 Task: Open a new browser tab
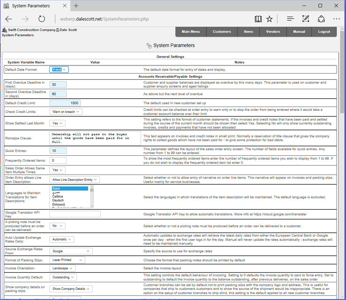(76, 6)
